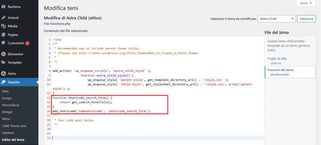Image resolution: width=321 pixels, height=145 pixels.
Task: Click the Commenti speech bubble icon
Action: 3,43
